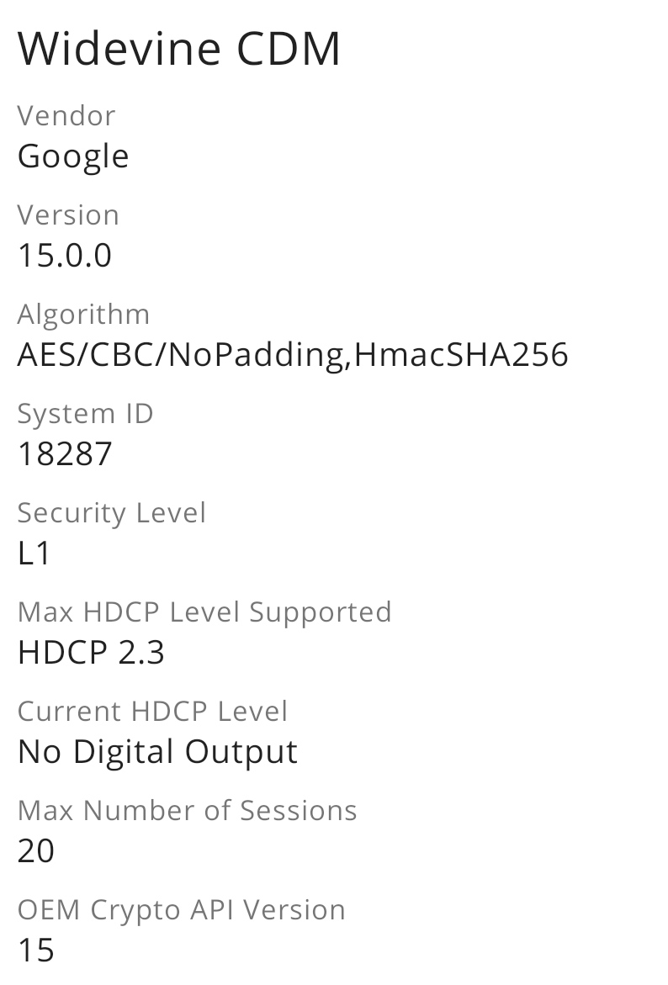Select the sessions value 20
Screen dimensions: 668x985
36,850
